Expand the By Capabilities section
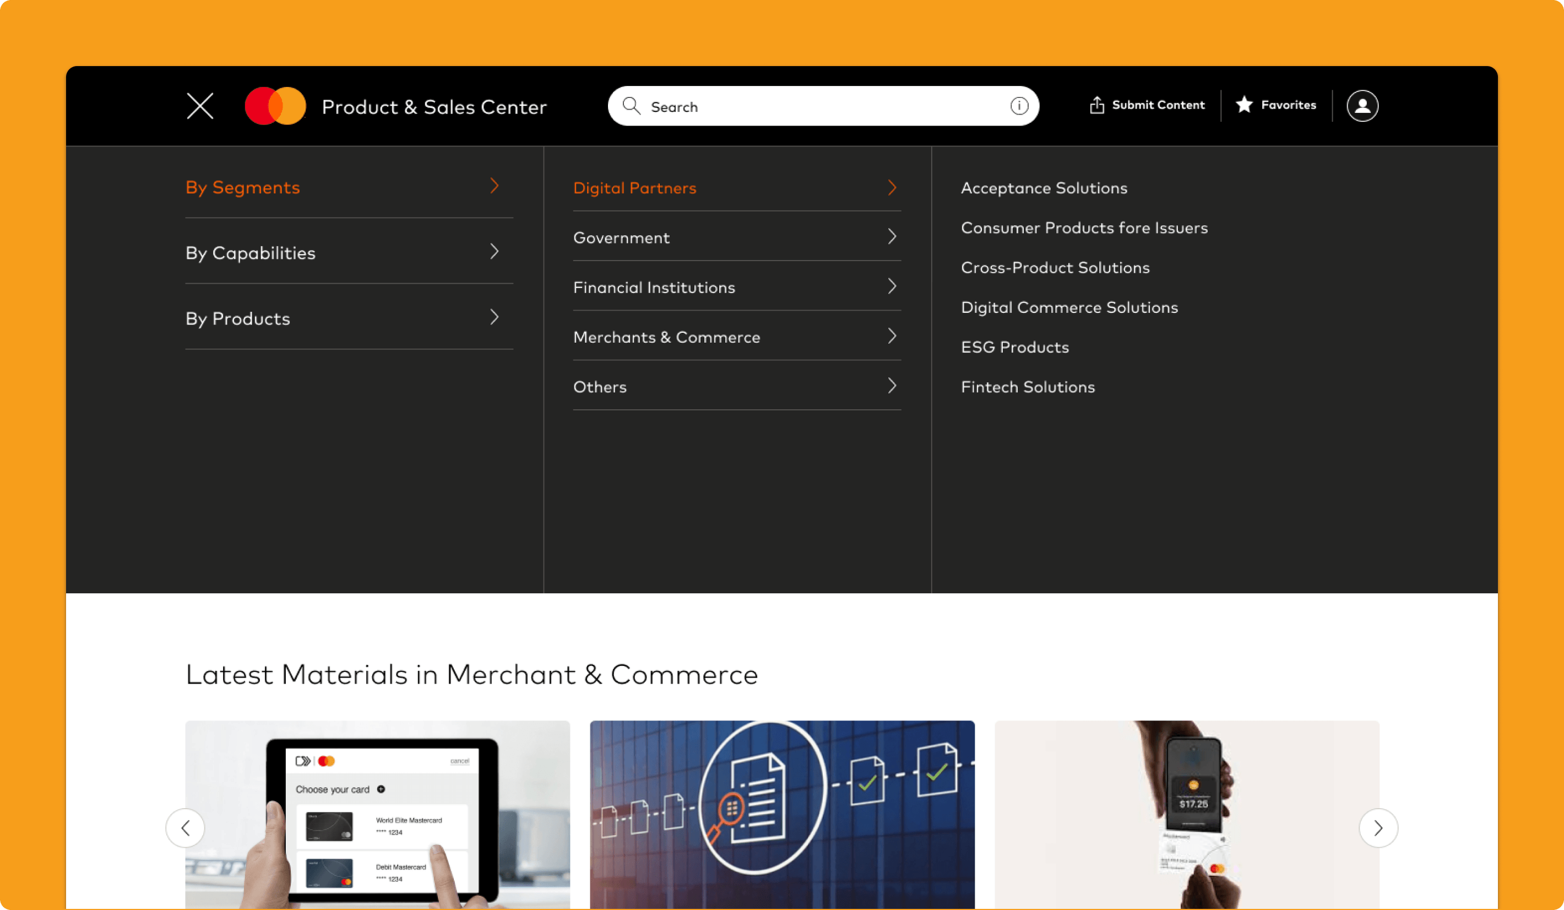This screenshot has height=910, width=1564. 250,253
